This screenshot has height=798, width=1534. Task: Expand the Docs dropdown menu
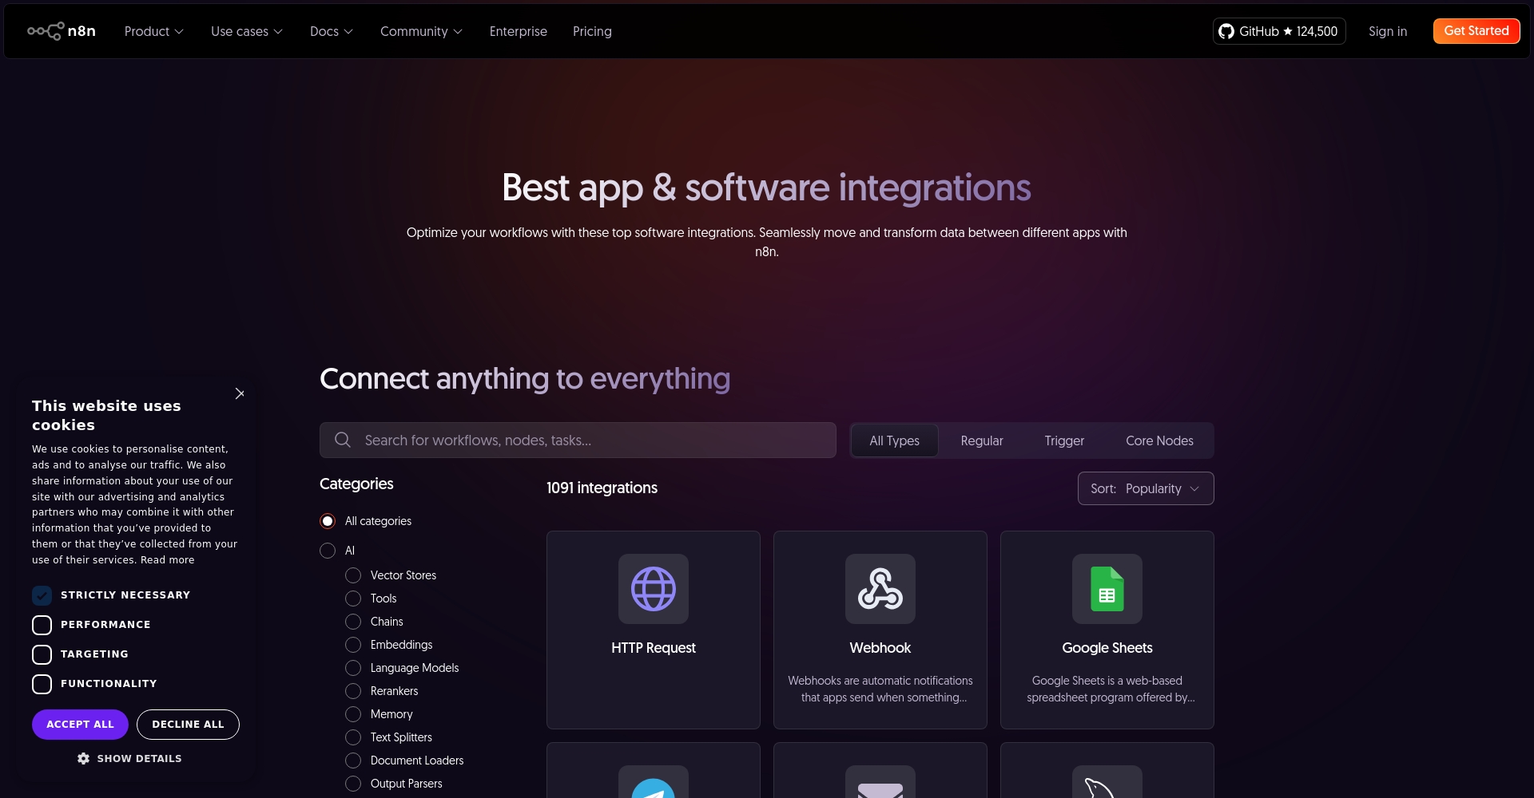(332, 31)
